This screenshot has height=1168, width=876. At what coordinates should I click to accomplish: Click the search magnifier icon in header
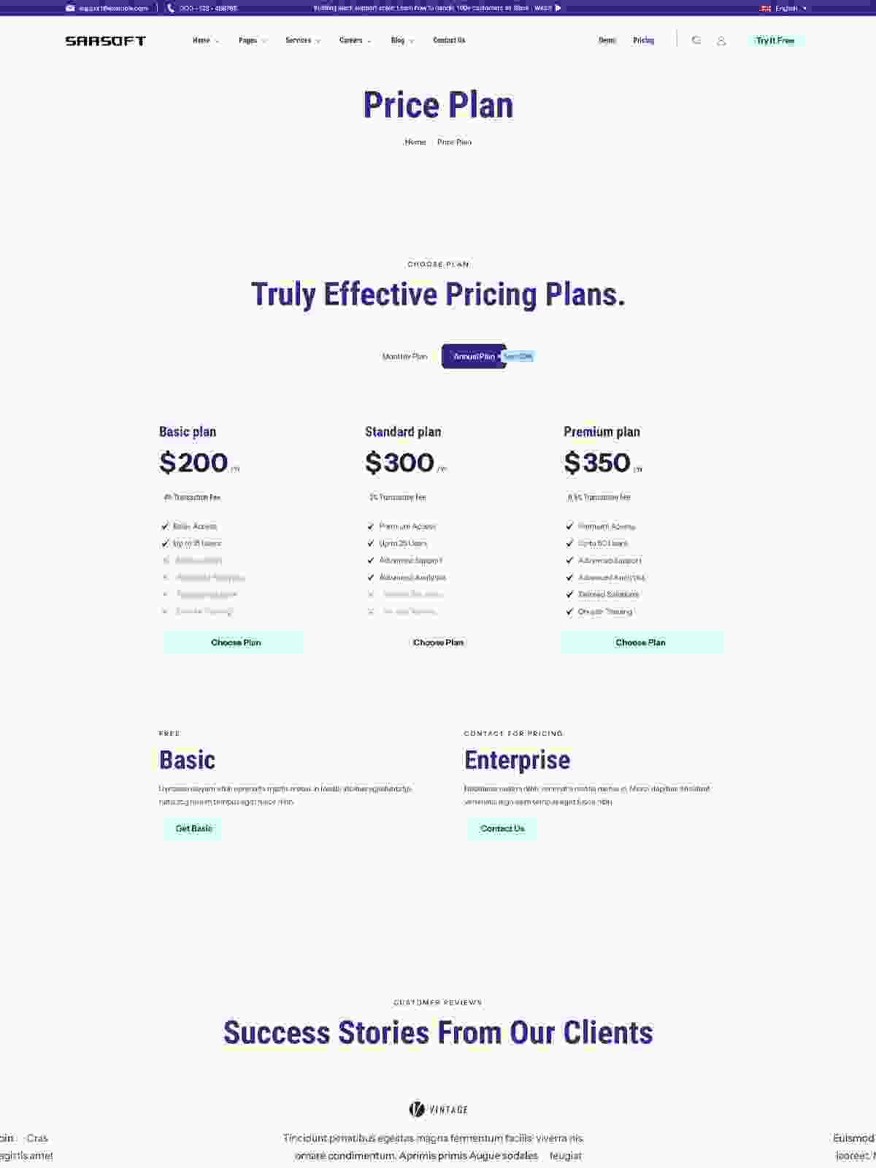[x=696, y=41]
